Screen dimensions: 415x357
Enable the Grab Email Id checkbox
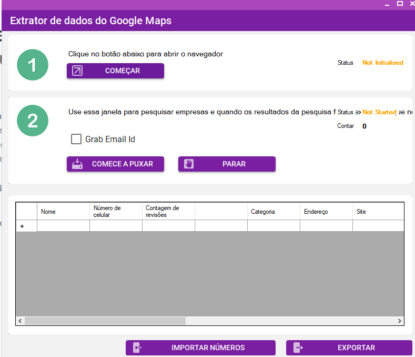(x=76, y=139)
